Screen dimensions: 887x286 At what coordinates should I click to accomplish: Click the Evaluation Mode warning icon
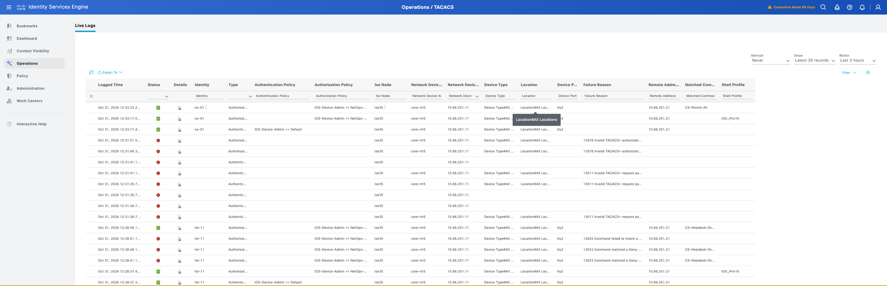coord(769,7)
